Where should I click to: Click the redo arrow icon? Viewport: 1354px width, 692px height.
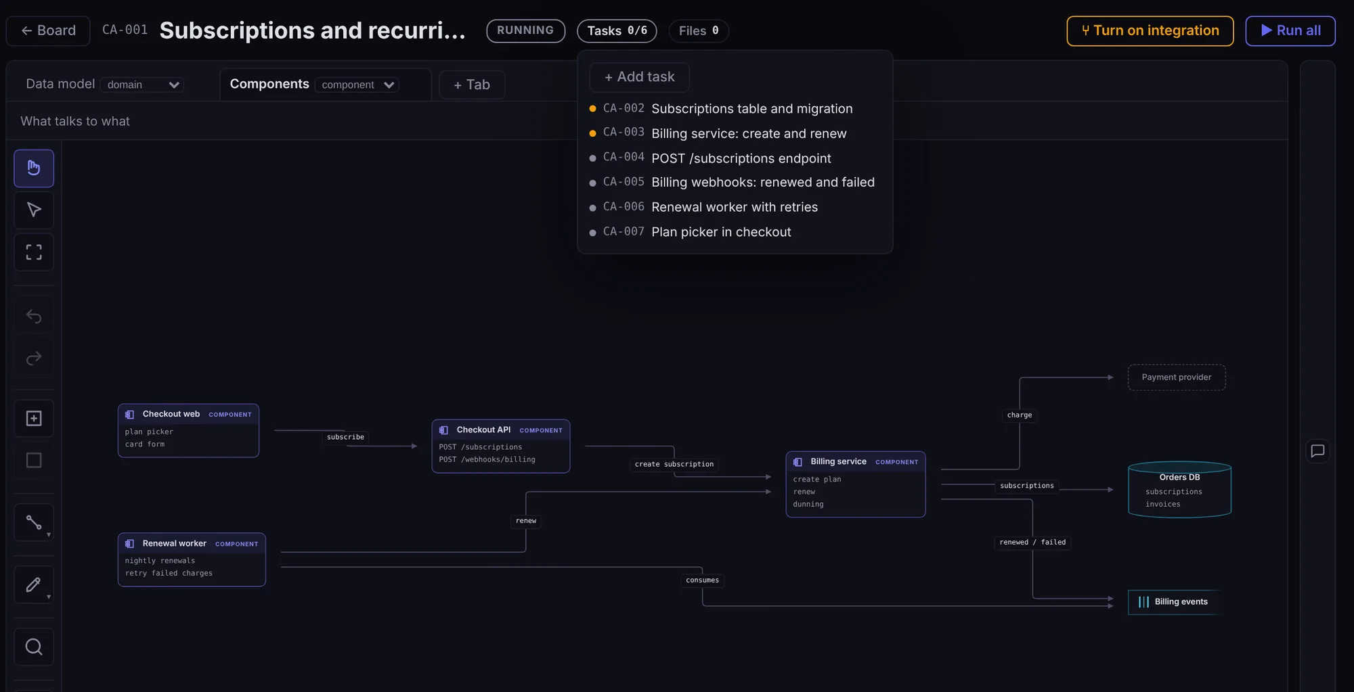(34, 358)
